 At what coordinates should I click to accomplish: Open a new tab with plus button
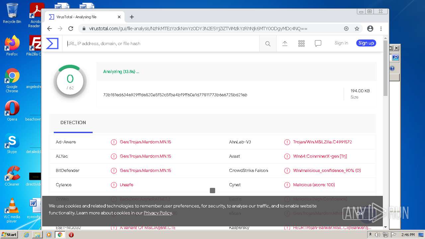pyautogui.click(x=132, y=17)
